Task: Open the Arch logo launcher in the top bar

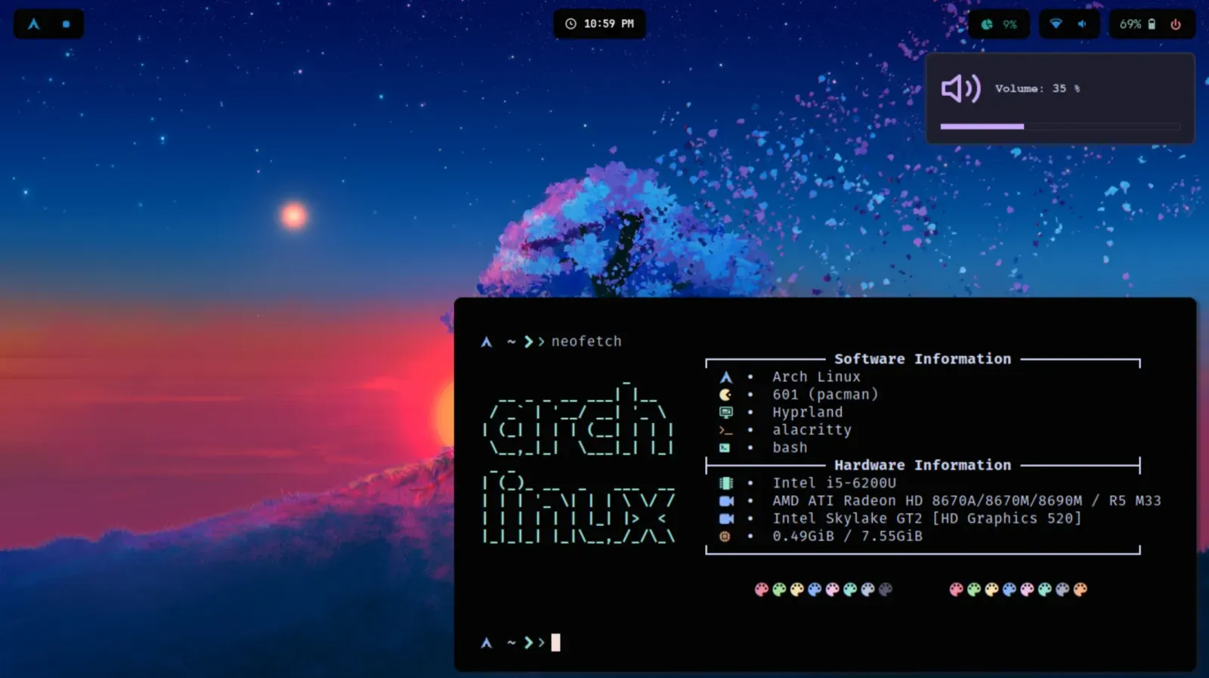Action: [33, 24]
